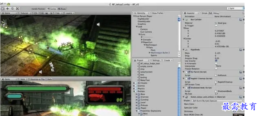Click Show Prefab button in Hierarchy

click(158, 13)
